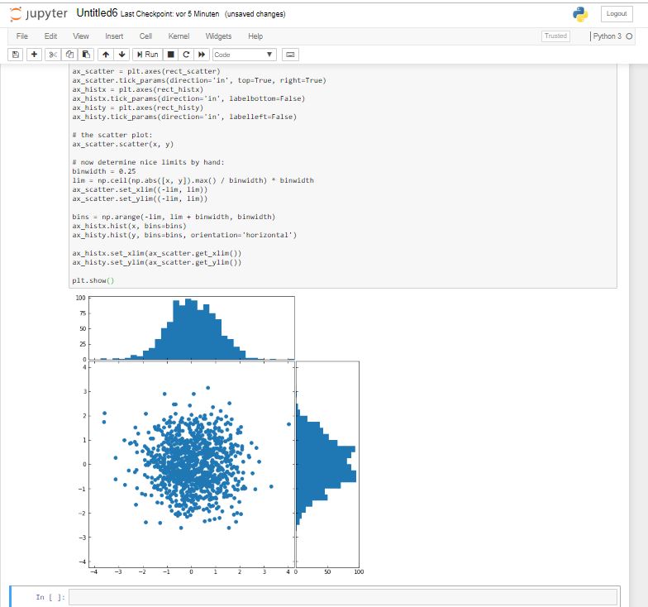648x607 pixels.
Task: Click the 'binwidth = 0.25' code line
Action: (x=104, y=171)
